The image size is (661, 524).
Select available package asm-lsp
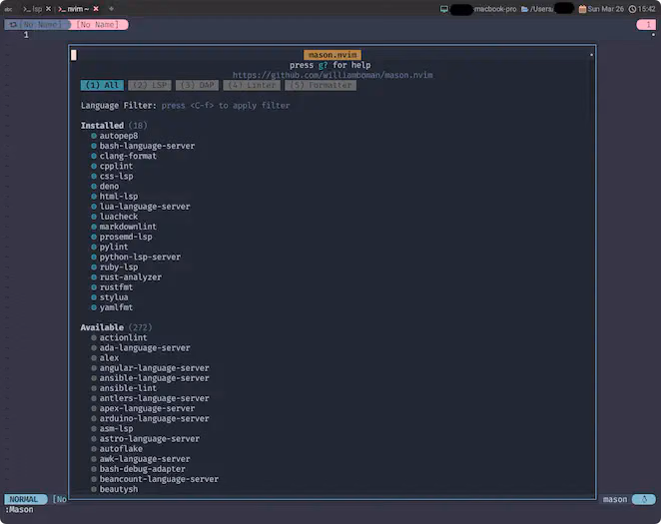[116, 428]
